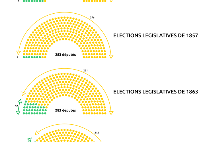The width and height of the screenshot is (207, 142).
Task: Click the yellow arrowhead left of 1857 hemicycle
Action: click(19, 53)
